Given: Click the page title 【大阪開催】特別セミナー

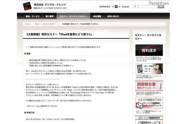Looking at the screenshot, I should point(59,34).
